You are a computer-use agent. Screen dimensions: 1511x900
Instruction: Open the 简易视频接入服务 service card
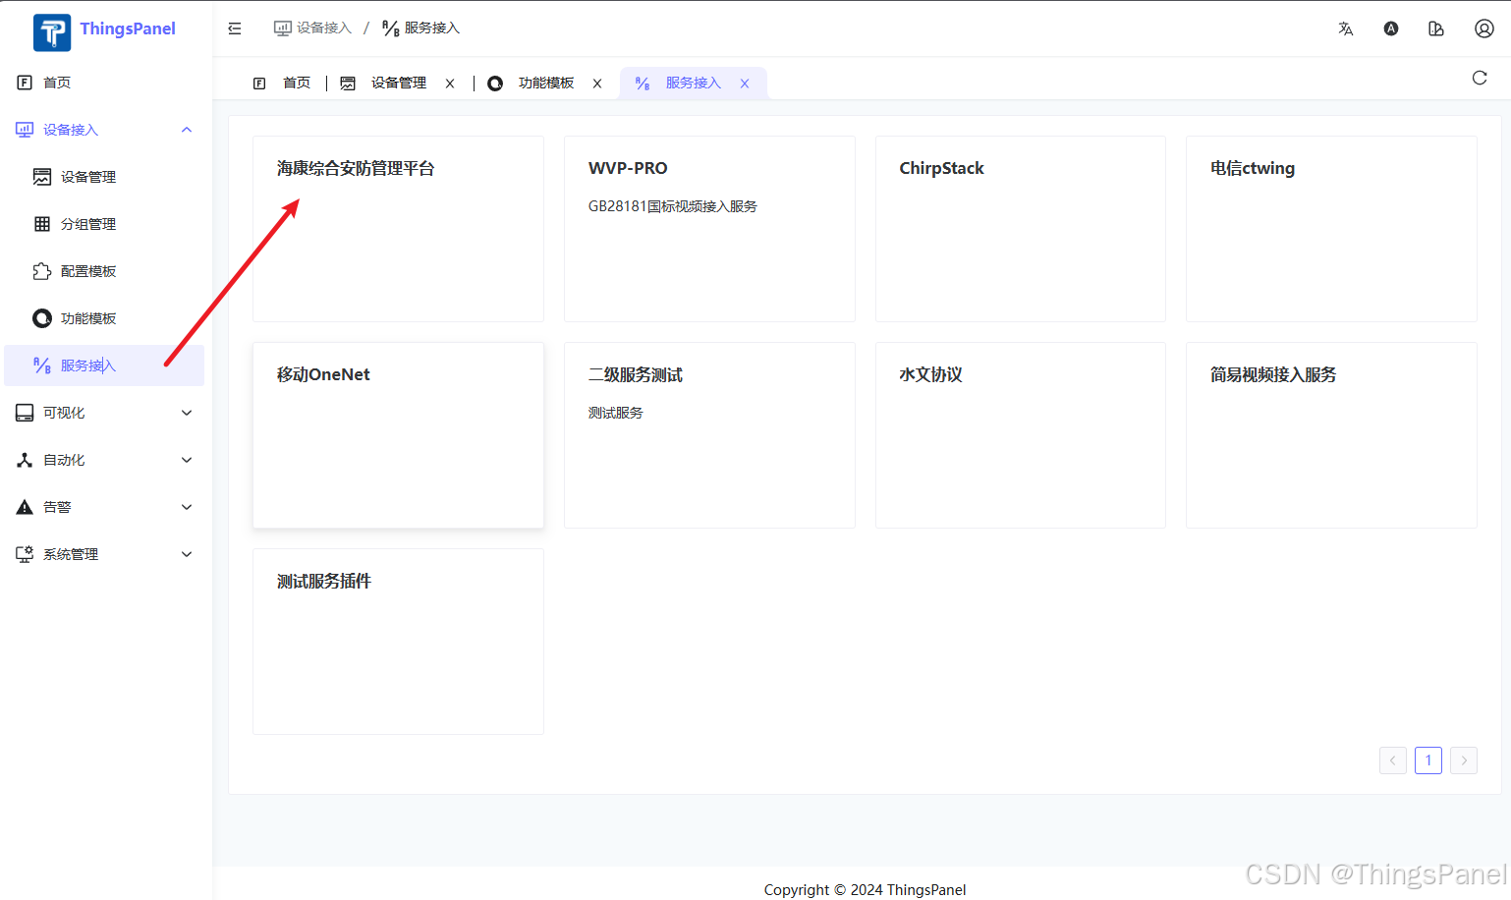(1331, 435)
